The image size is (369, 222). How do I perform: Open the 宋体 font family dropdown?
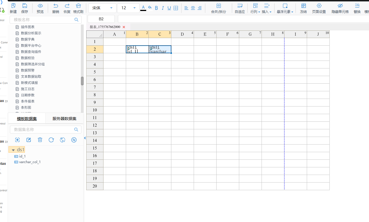point(102,8)
